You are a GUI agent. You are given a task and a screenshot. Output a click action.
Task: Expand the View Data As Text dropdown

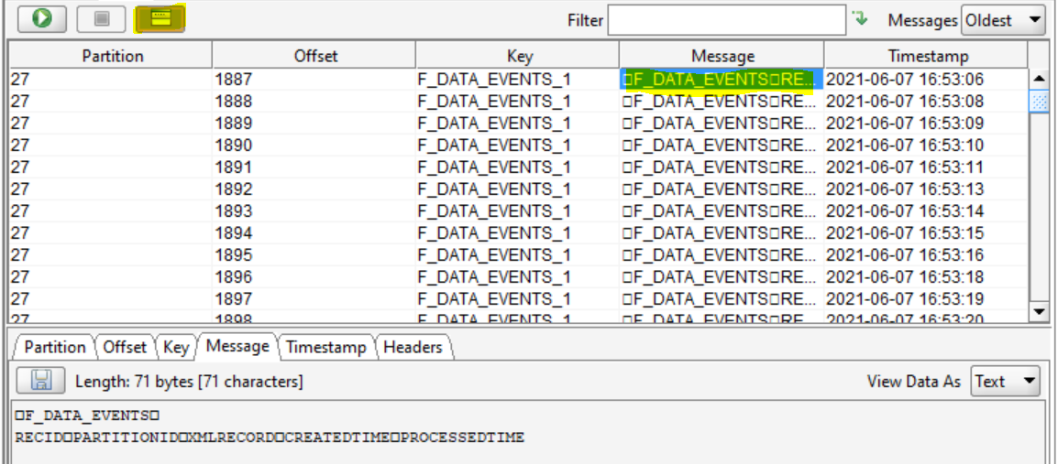point(1005,381)
